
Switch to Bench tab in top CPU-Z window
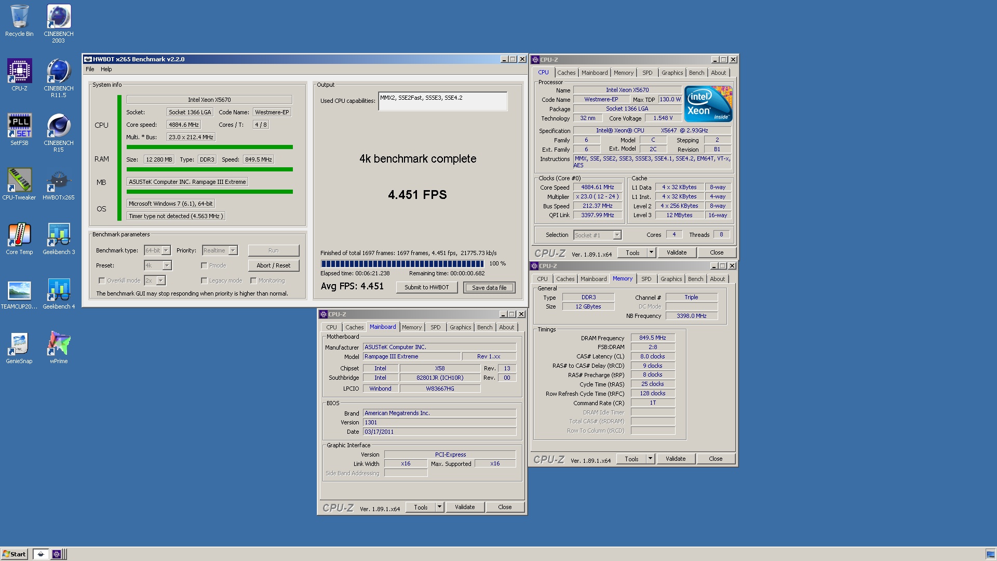(696, 73)
